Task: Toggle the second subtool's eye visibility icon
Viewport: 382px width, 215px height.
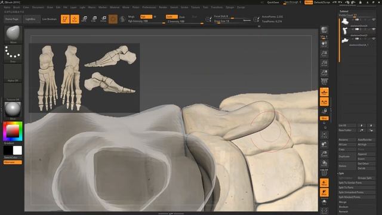Action: pyautogui.click(x=374, y=29)
